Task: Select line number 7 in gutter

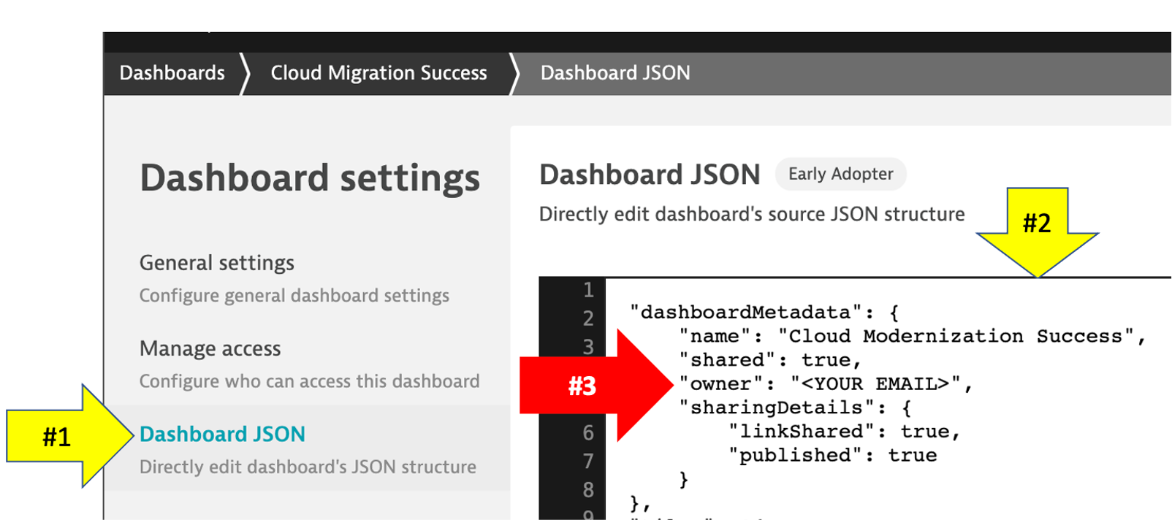Action: pyautogui.click(x=588, y=462)
